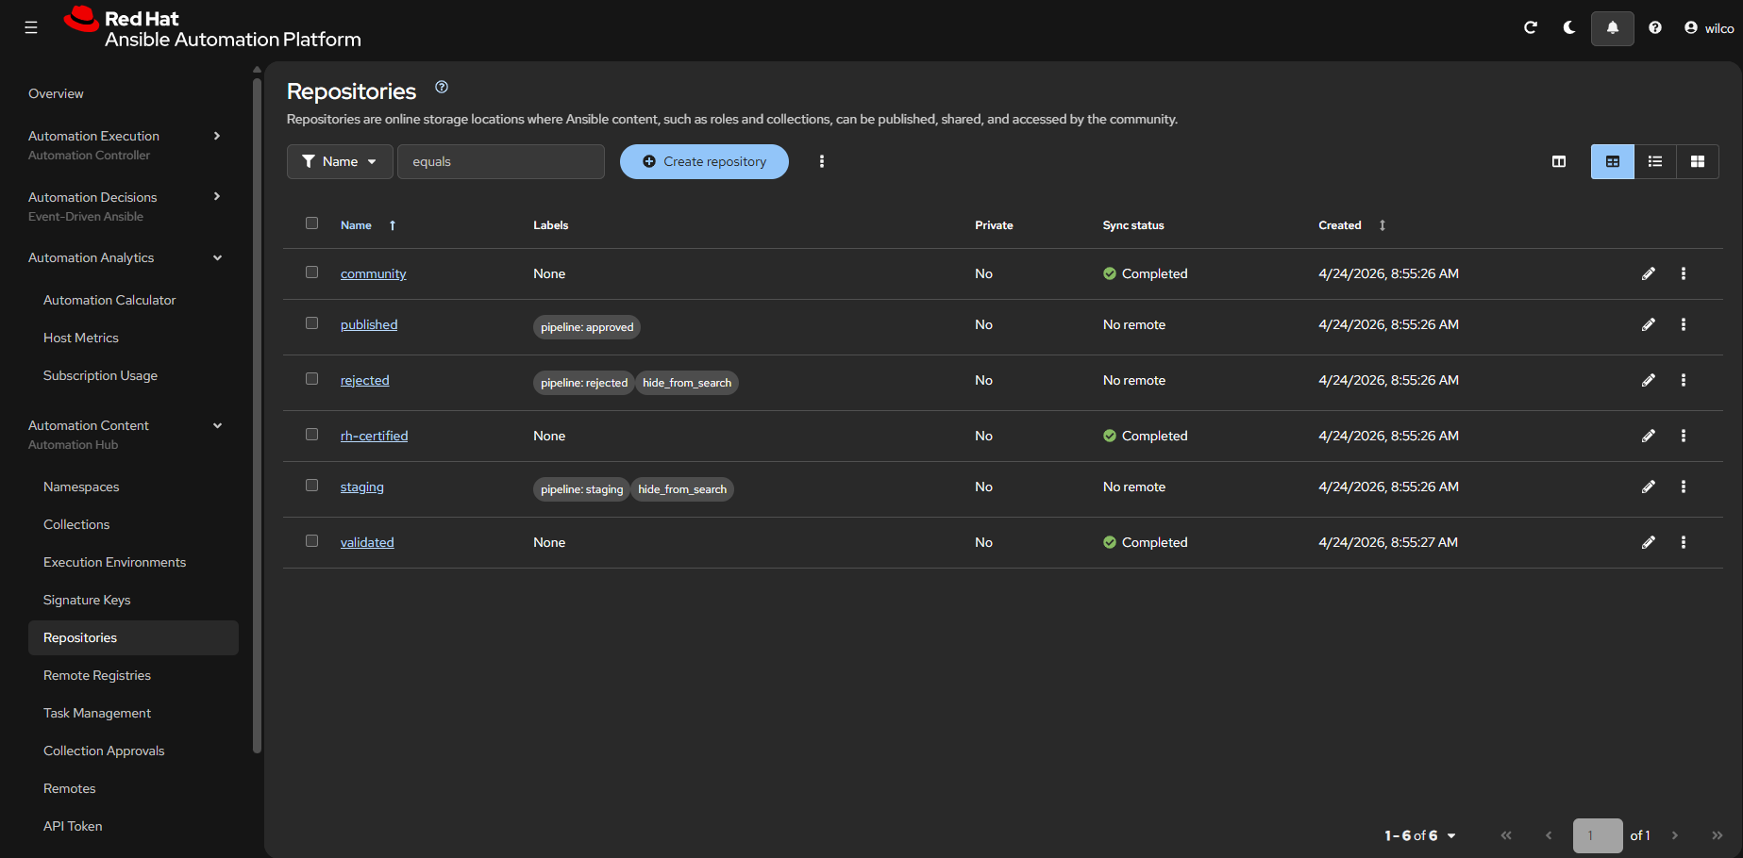Open kebab menu for staging row

tap(1684, 487)
